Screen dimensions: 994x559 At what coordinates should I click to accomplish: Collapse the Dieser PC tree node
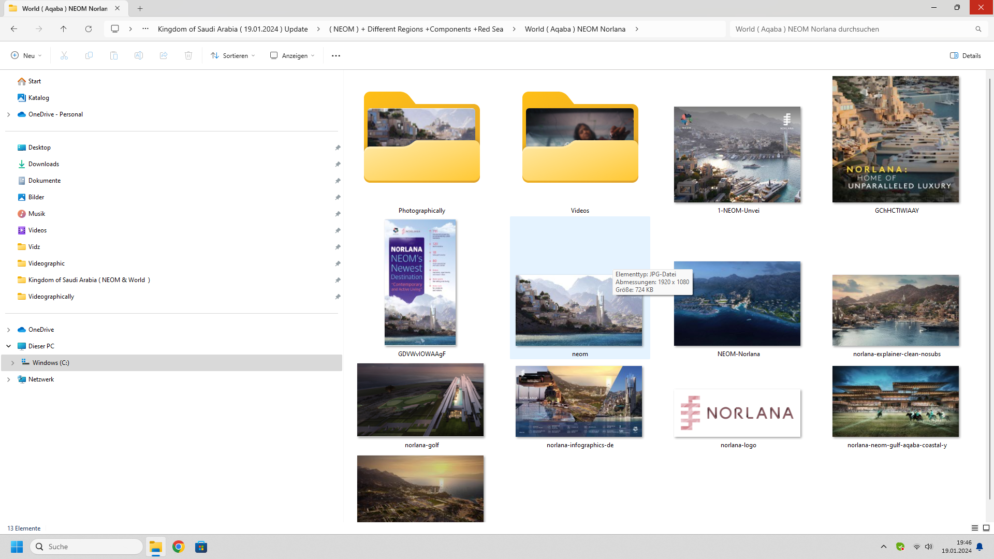pos(8,346)
